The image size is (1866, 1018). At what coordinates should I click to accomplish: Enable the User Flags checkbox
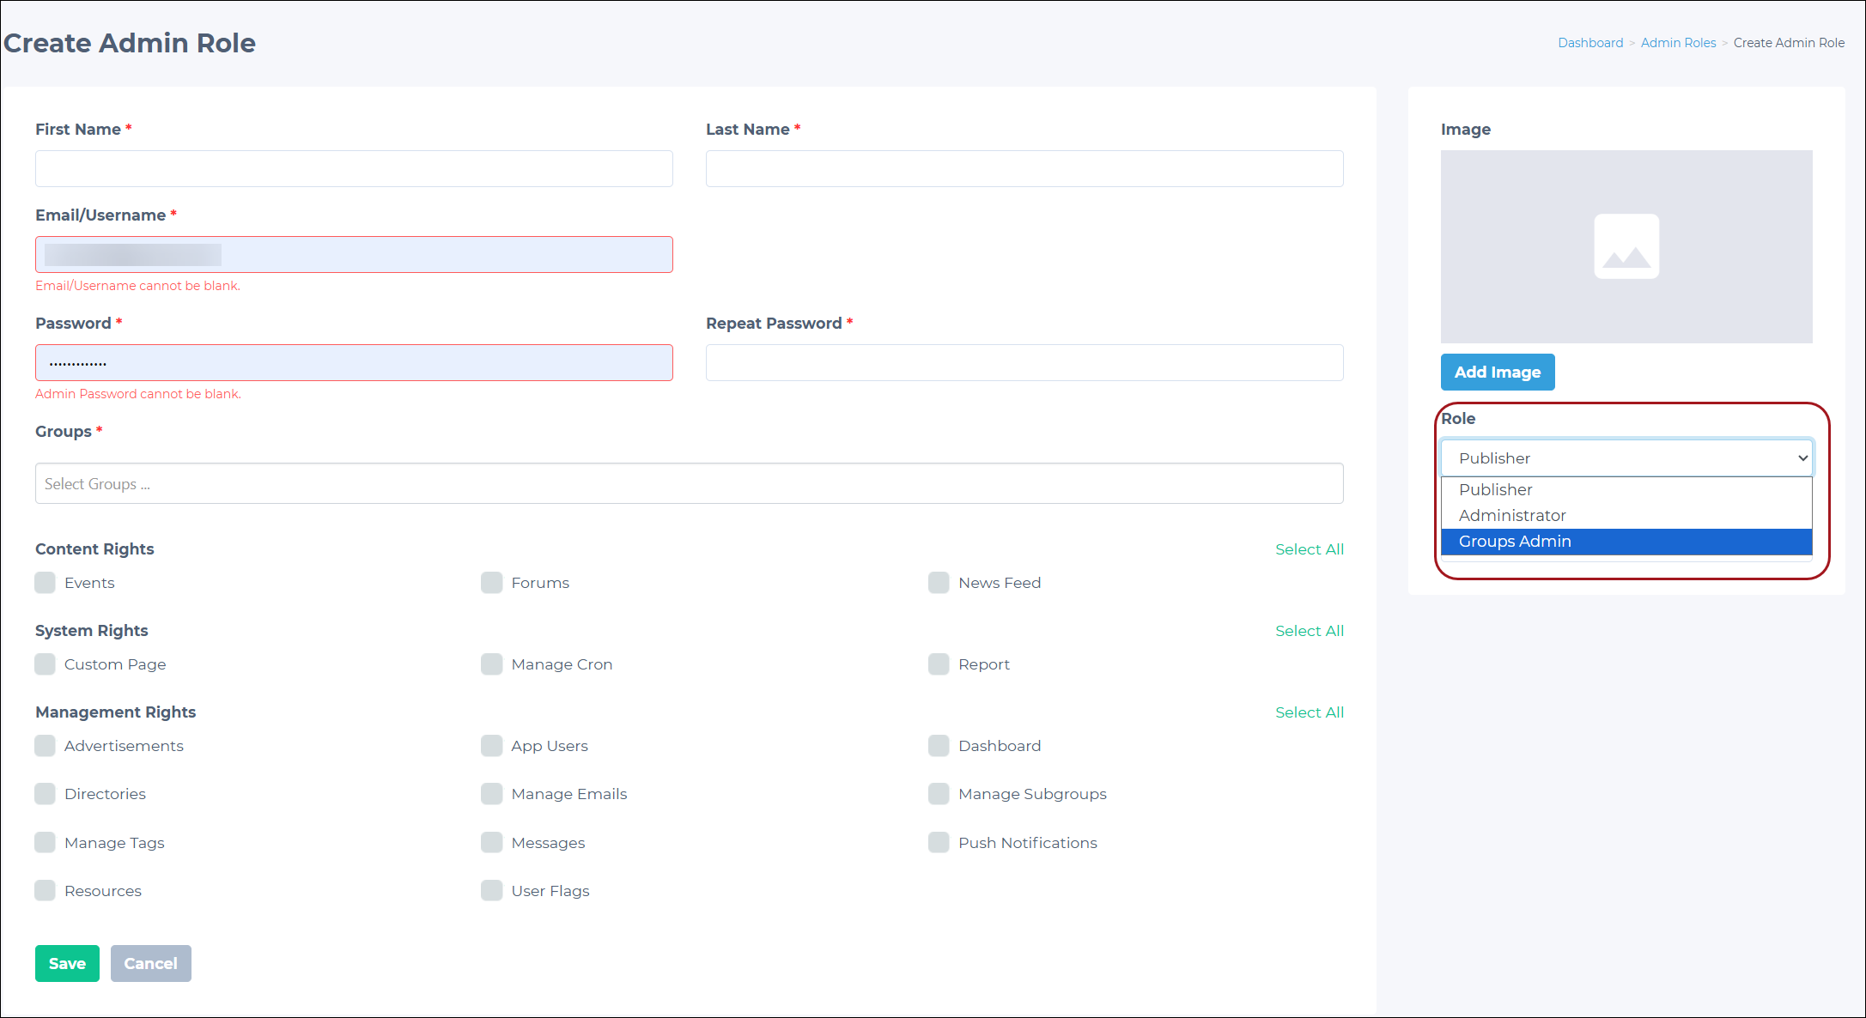492,891
